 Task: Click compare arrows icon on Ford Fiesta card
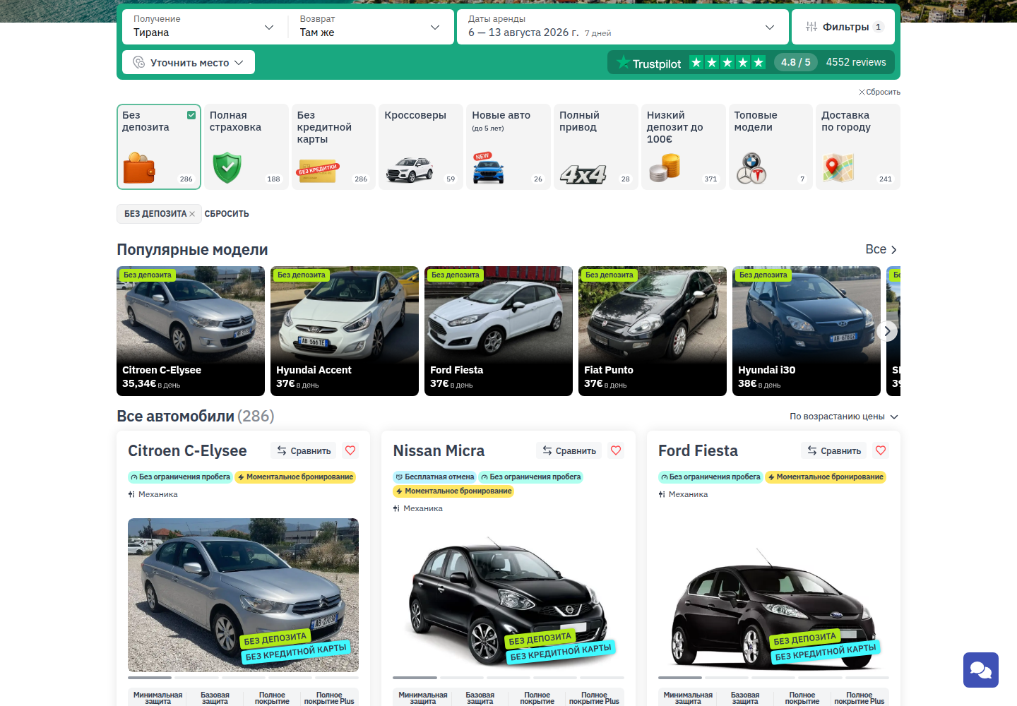(x=812, y=450)
